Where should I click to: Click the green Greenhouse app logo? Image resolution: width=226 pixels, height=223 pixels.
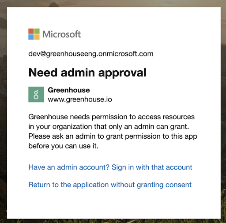tap(36, 94)
